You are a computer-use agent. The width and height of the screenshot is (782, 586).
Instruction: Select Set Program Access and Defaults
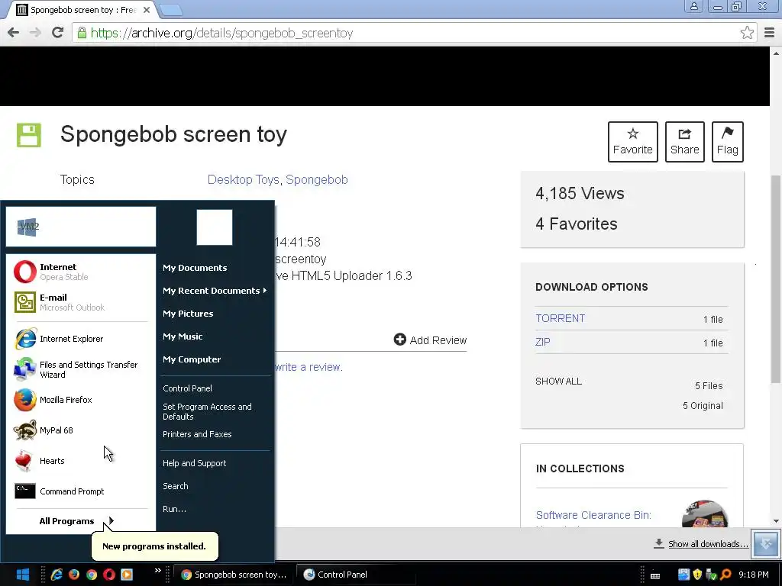tap(207, 411)
